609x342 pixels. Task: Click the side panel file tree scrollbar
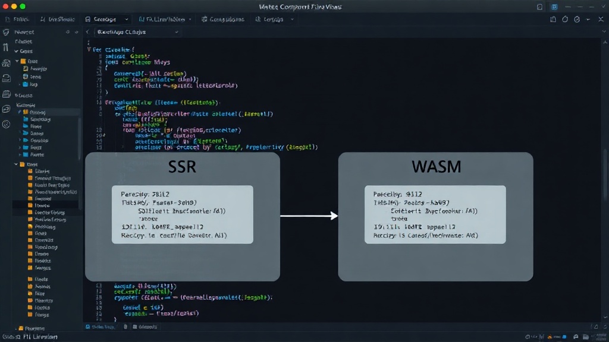pos(80,163)
